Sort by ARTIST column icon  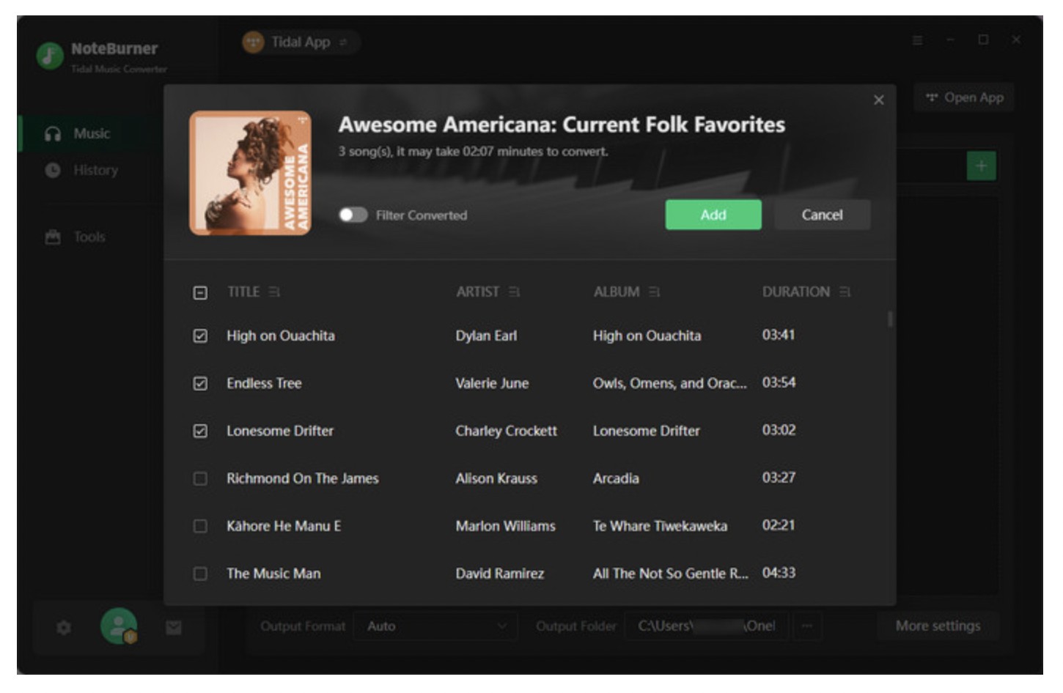[x=514, y=292]
